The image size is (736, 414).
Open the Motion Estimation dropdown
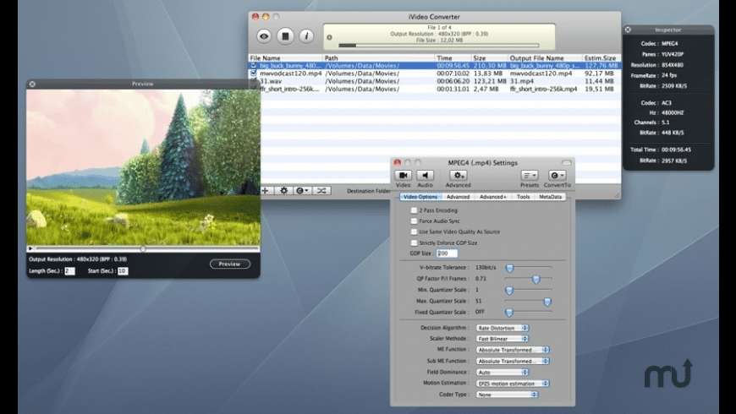pos(513,384)
